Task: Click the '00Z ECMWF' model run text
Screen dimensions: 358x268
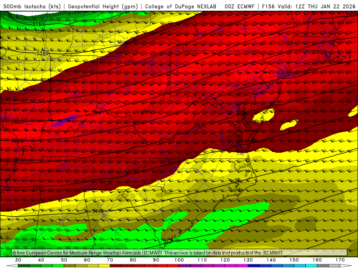Action: coord(239,6)
